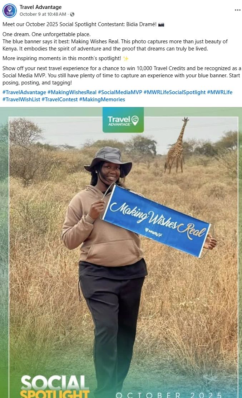Viewport: 242px width, 398px height.
Task: Open Travel Advantage profile picture
Action: (10, 11)
